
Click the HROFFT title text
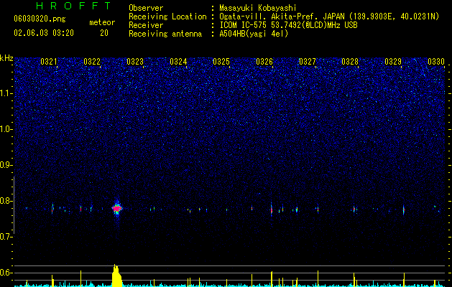74,6
